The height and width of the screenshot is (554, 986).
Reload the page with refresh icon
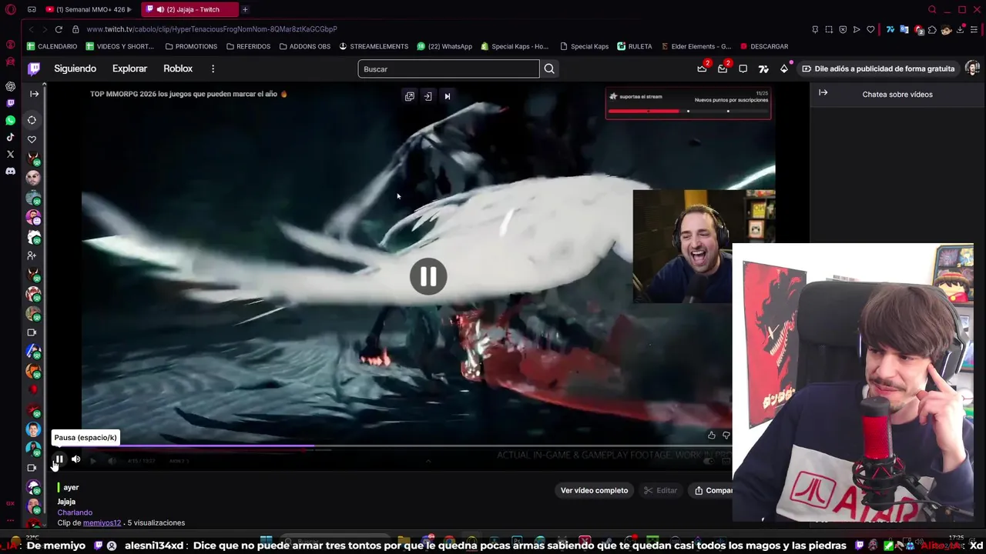59,29
